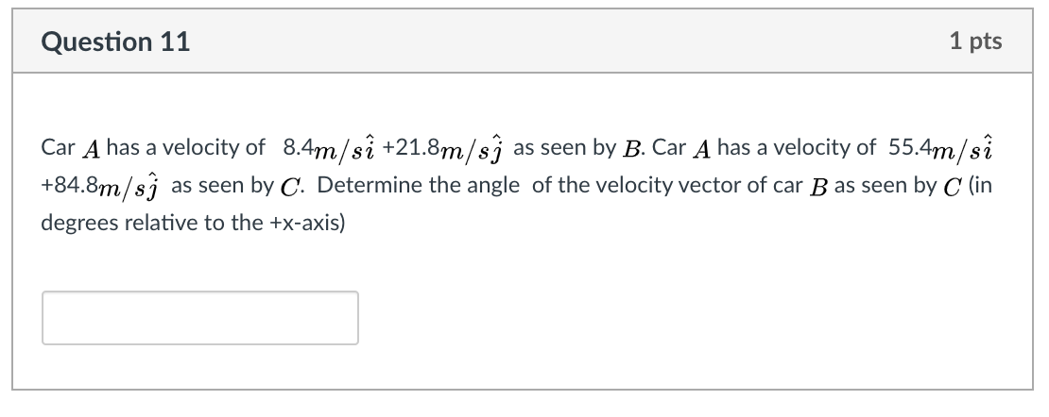1049x417 pixels.
Task: Click the words "Determine the angle"
Action: pyautogui.click(x=418, y=186)
